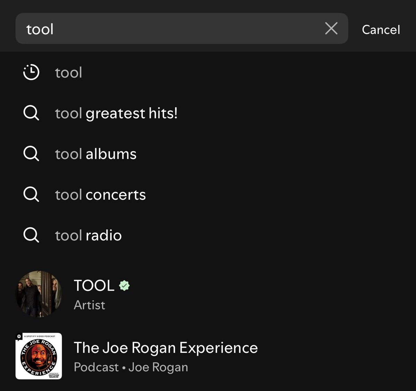Image resolution: width=416 pixels, height=391 pixels.
Task: Tap the search input containing 'tool'
Action: pos(182,28)
